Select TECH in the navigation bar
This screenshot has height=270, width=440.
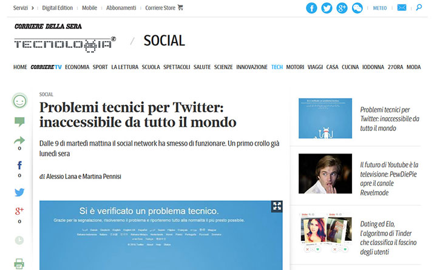277,67
